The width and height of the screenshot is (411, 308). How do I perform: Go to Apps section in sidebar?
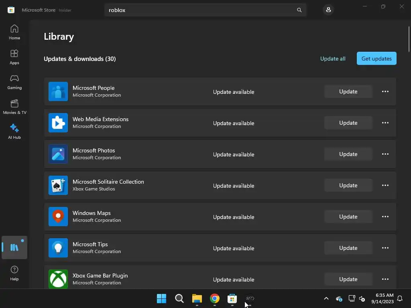(x=14, y=57)
